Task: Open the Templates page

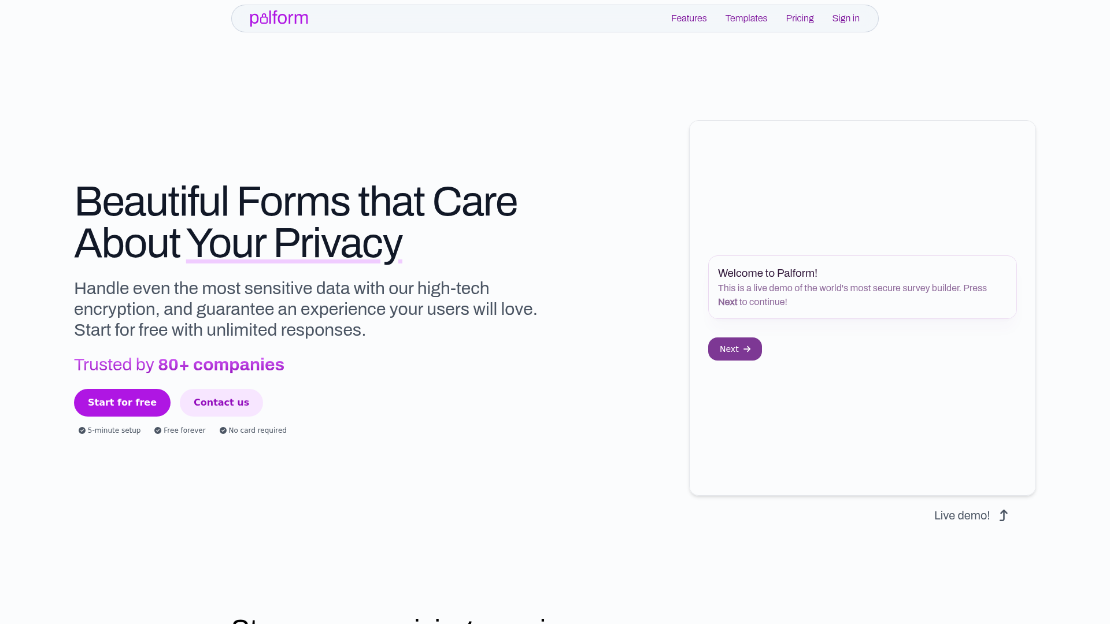Action: [746, 18]
